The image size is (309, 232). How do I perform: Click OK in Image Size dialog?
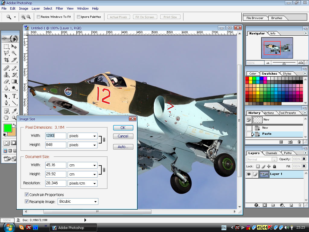[123, 128]
